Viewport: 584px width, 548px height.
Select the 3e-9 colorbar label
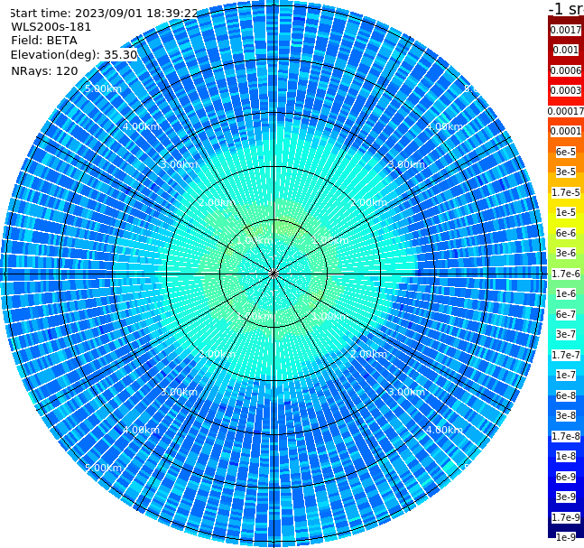pyautogui.click(x=566, y=497)
